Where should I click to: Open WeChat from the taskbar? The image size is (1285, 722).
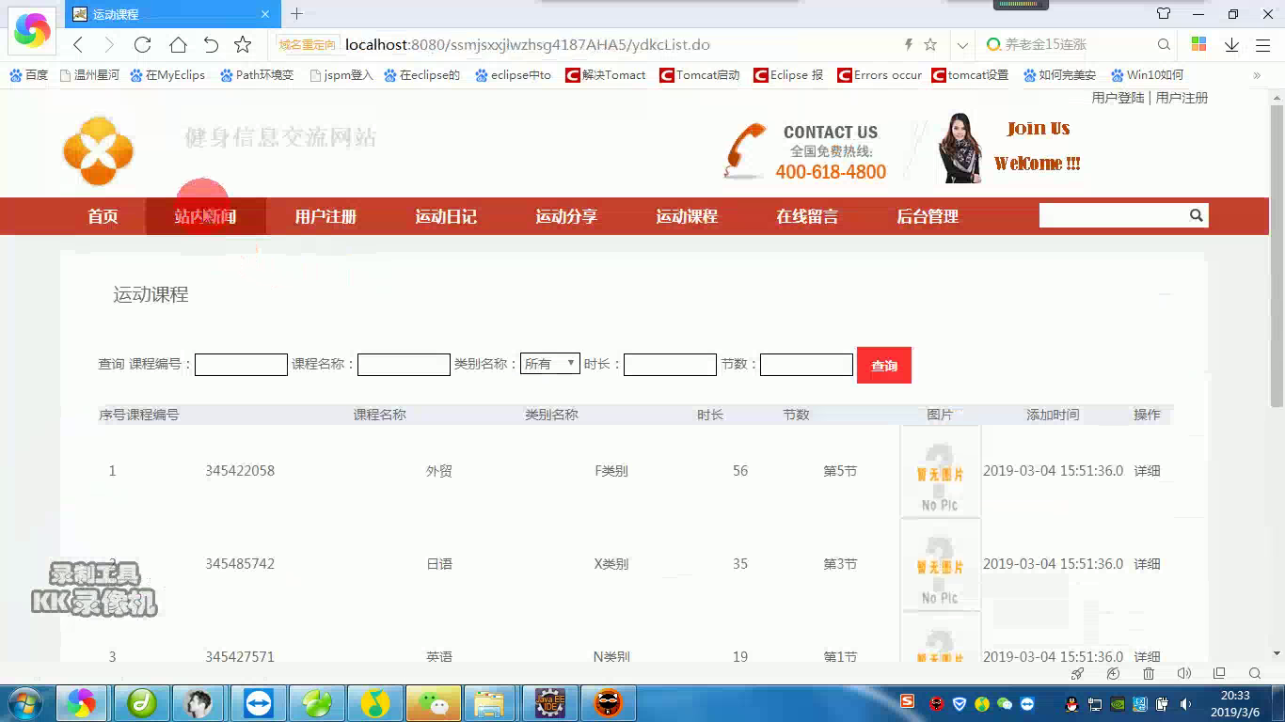coord(433,703)
